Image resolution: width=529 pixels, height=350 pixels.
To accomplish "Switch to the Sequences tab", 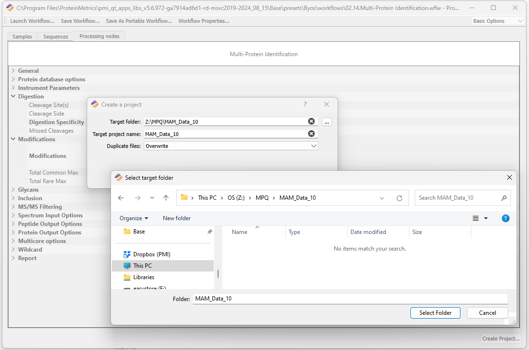I will [56, 37].
